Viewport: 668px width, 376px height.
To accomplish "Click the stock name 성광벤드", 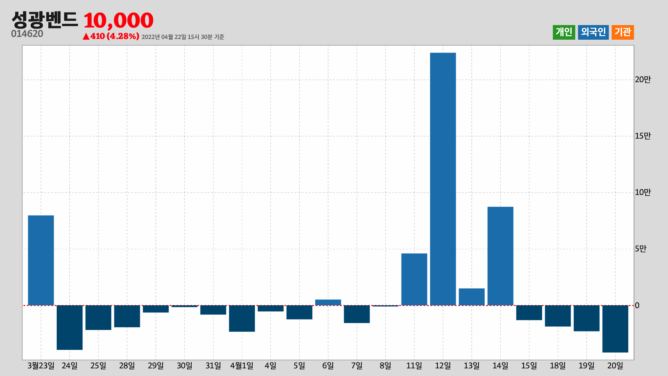I will point(45,20).
